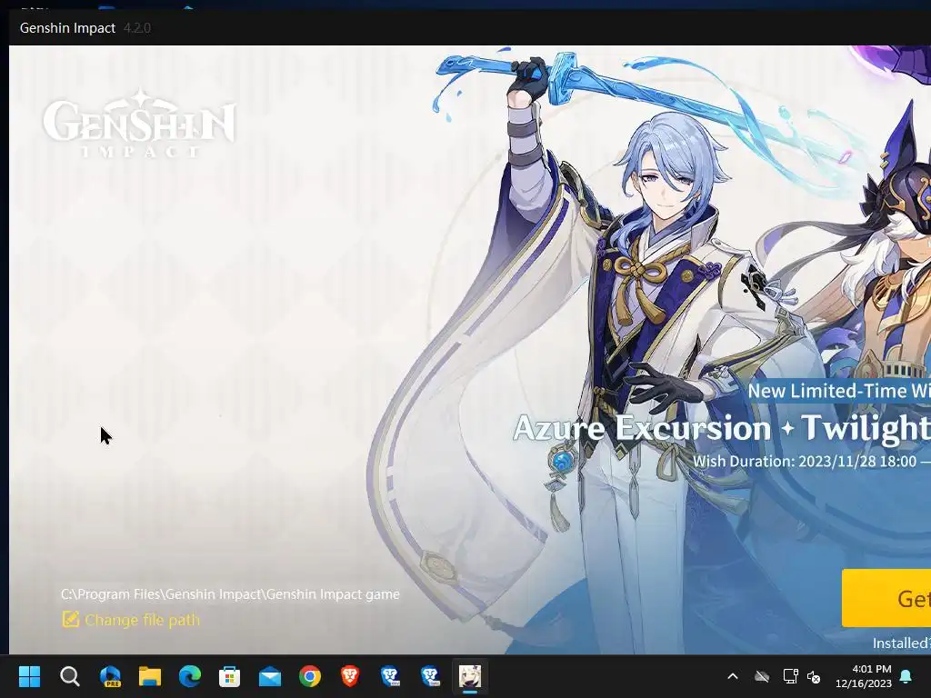Image resolution: width=931 pixels, height=698 pixels.
Task: Open File Explorer from taskbar
Action: (x=150, y=676)
